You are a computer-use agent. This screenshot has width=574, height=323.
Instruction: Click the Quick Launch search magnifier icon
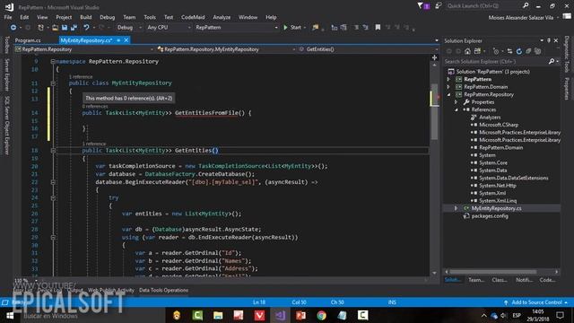tap(526, 5)
